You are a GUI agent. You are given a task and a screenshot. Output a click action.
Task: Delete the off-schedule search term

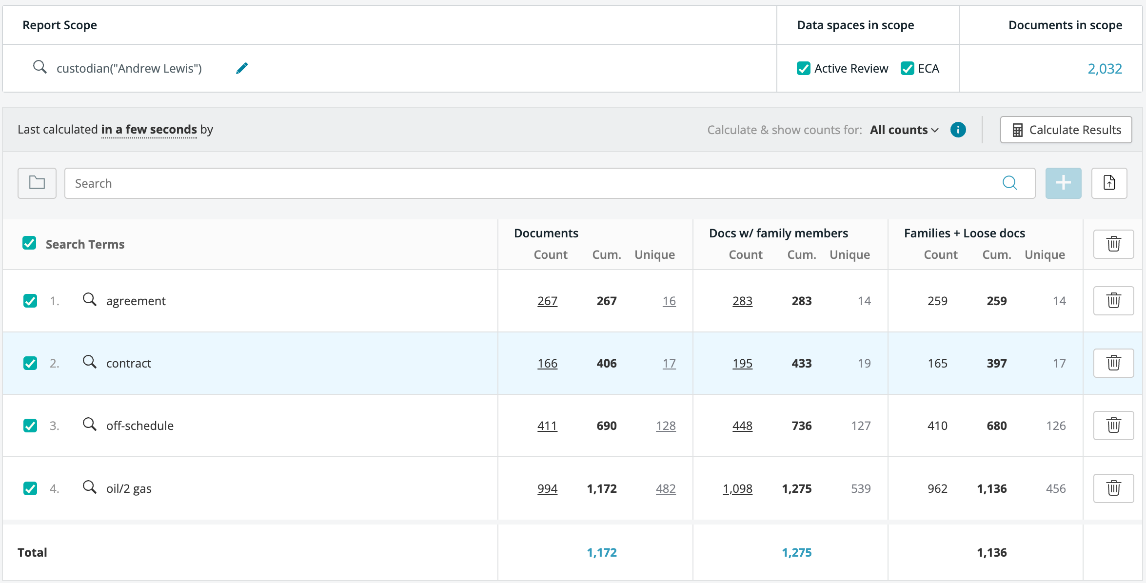[x=1113, y=426]
